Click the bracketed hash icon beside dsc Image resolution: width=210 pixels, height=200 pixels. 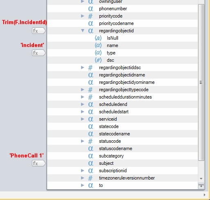(98, 60)
